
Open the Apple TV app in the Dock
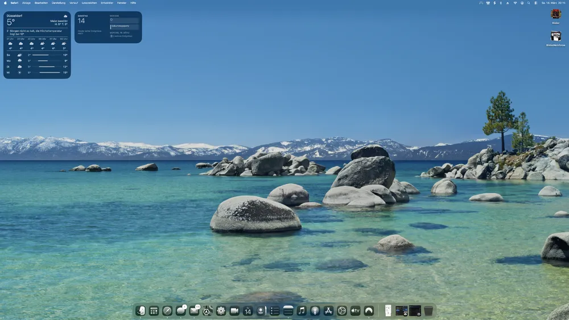pos(355,311)
